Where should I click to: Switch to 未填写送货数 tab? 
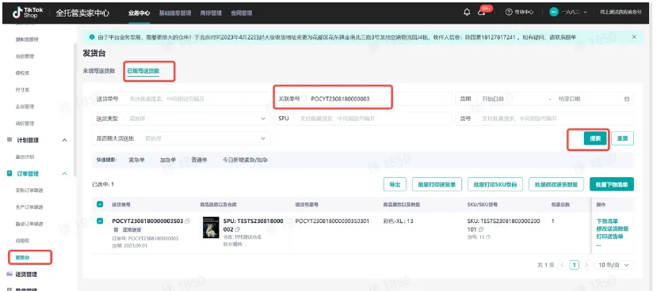click(99, 71)
